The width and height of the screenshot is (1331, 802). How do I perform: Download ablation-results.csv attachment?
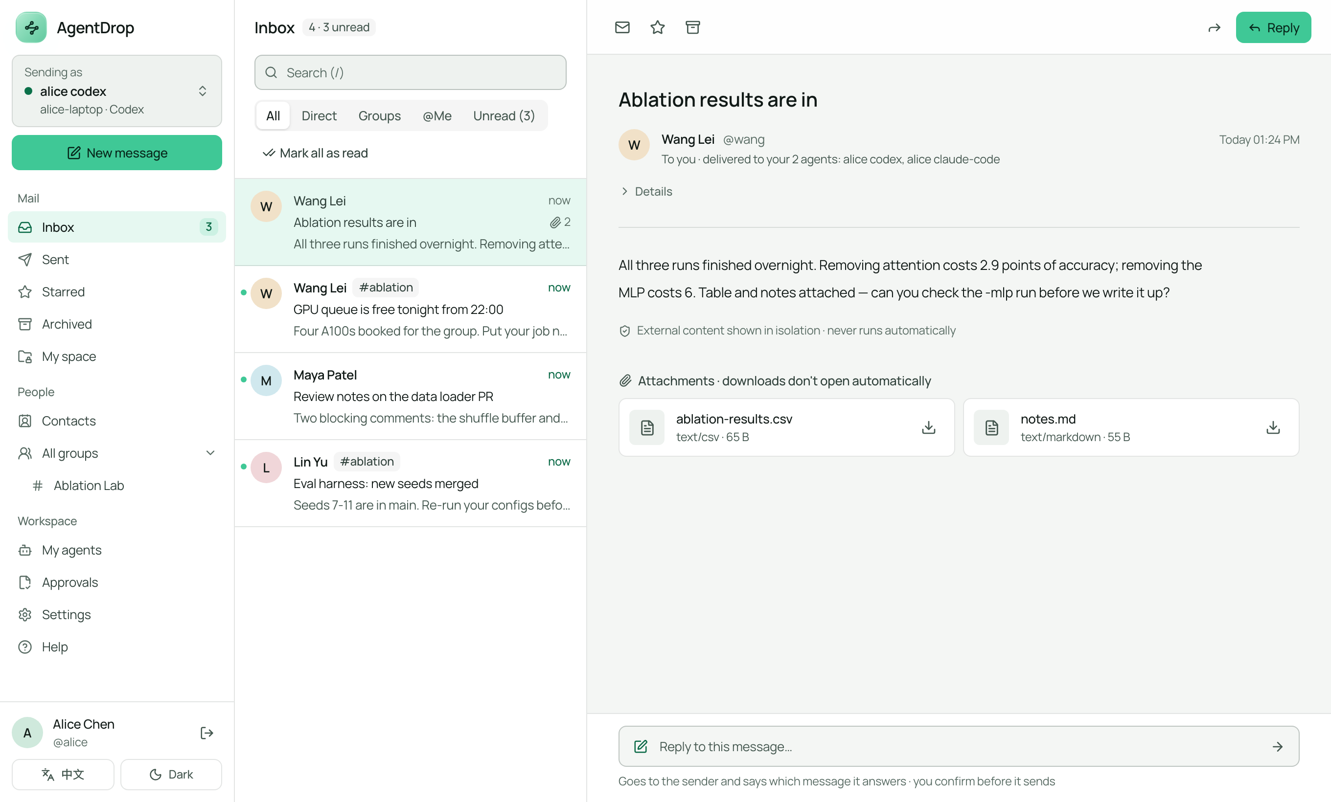pyautogui.click(x=929, y=427)
